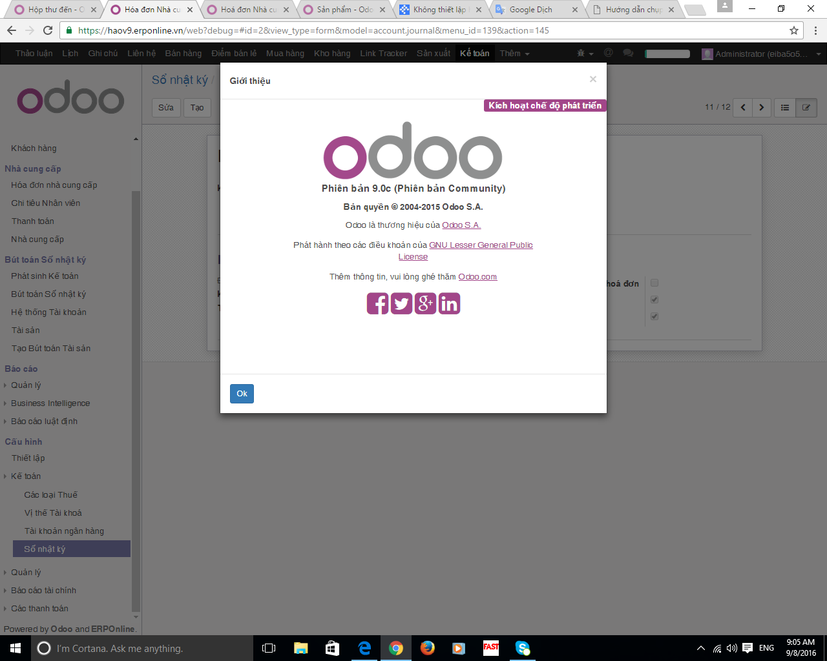
Task: Open Hóa đơn nhà cung cấp
Action: pos(54,185)
